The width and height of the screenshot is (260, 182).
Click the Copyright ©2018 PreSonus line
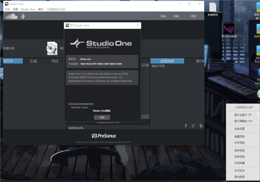(x=96, y=77)
